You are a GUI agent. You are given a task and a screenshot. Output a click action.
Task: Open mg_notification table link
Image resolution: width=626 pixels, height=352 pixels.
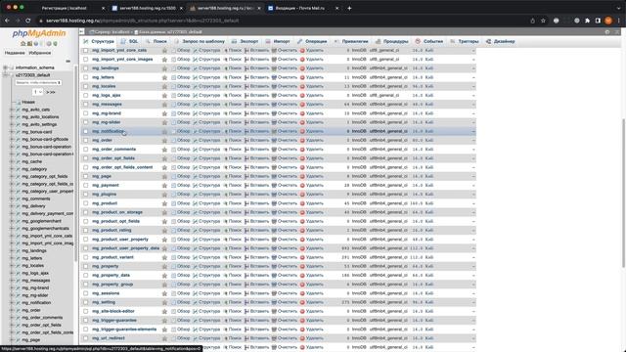[x=108, y=131]
